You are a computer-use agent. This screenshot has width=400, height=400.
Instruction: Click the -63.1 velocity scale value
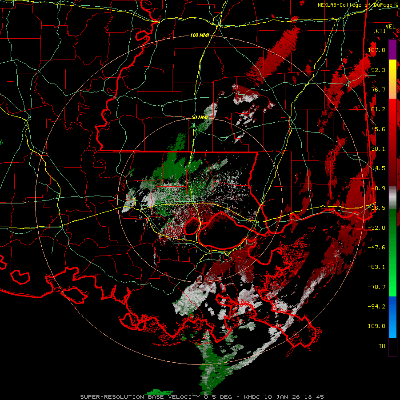(376, 267)
